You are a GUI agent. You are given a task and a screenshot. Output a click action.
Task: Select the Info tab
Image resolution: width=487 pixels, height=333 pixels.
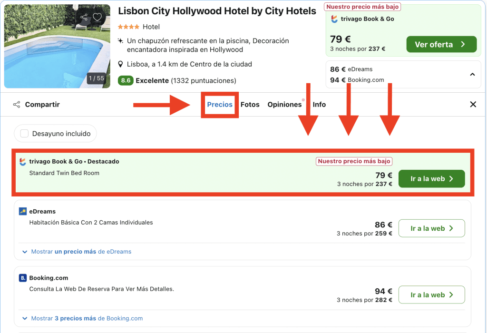tap(319, 105)
